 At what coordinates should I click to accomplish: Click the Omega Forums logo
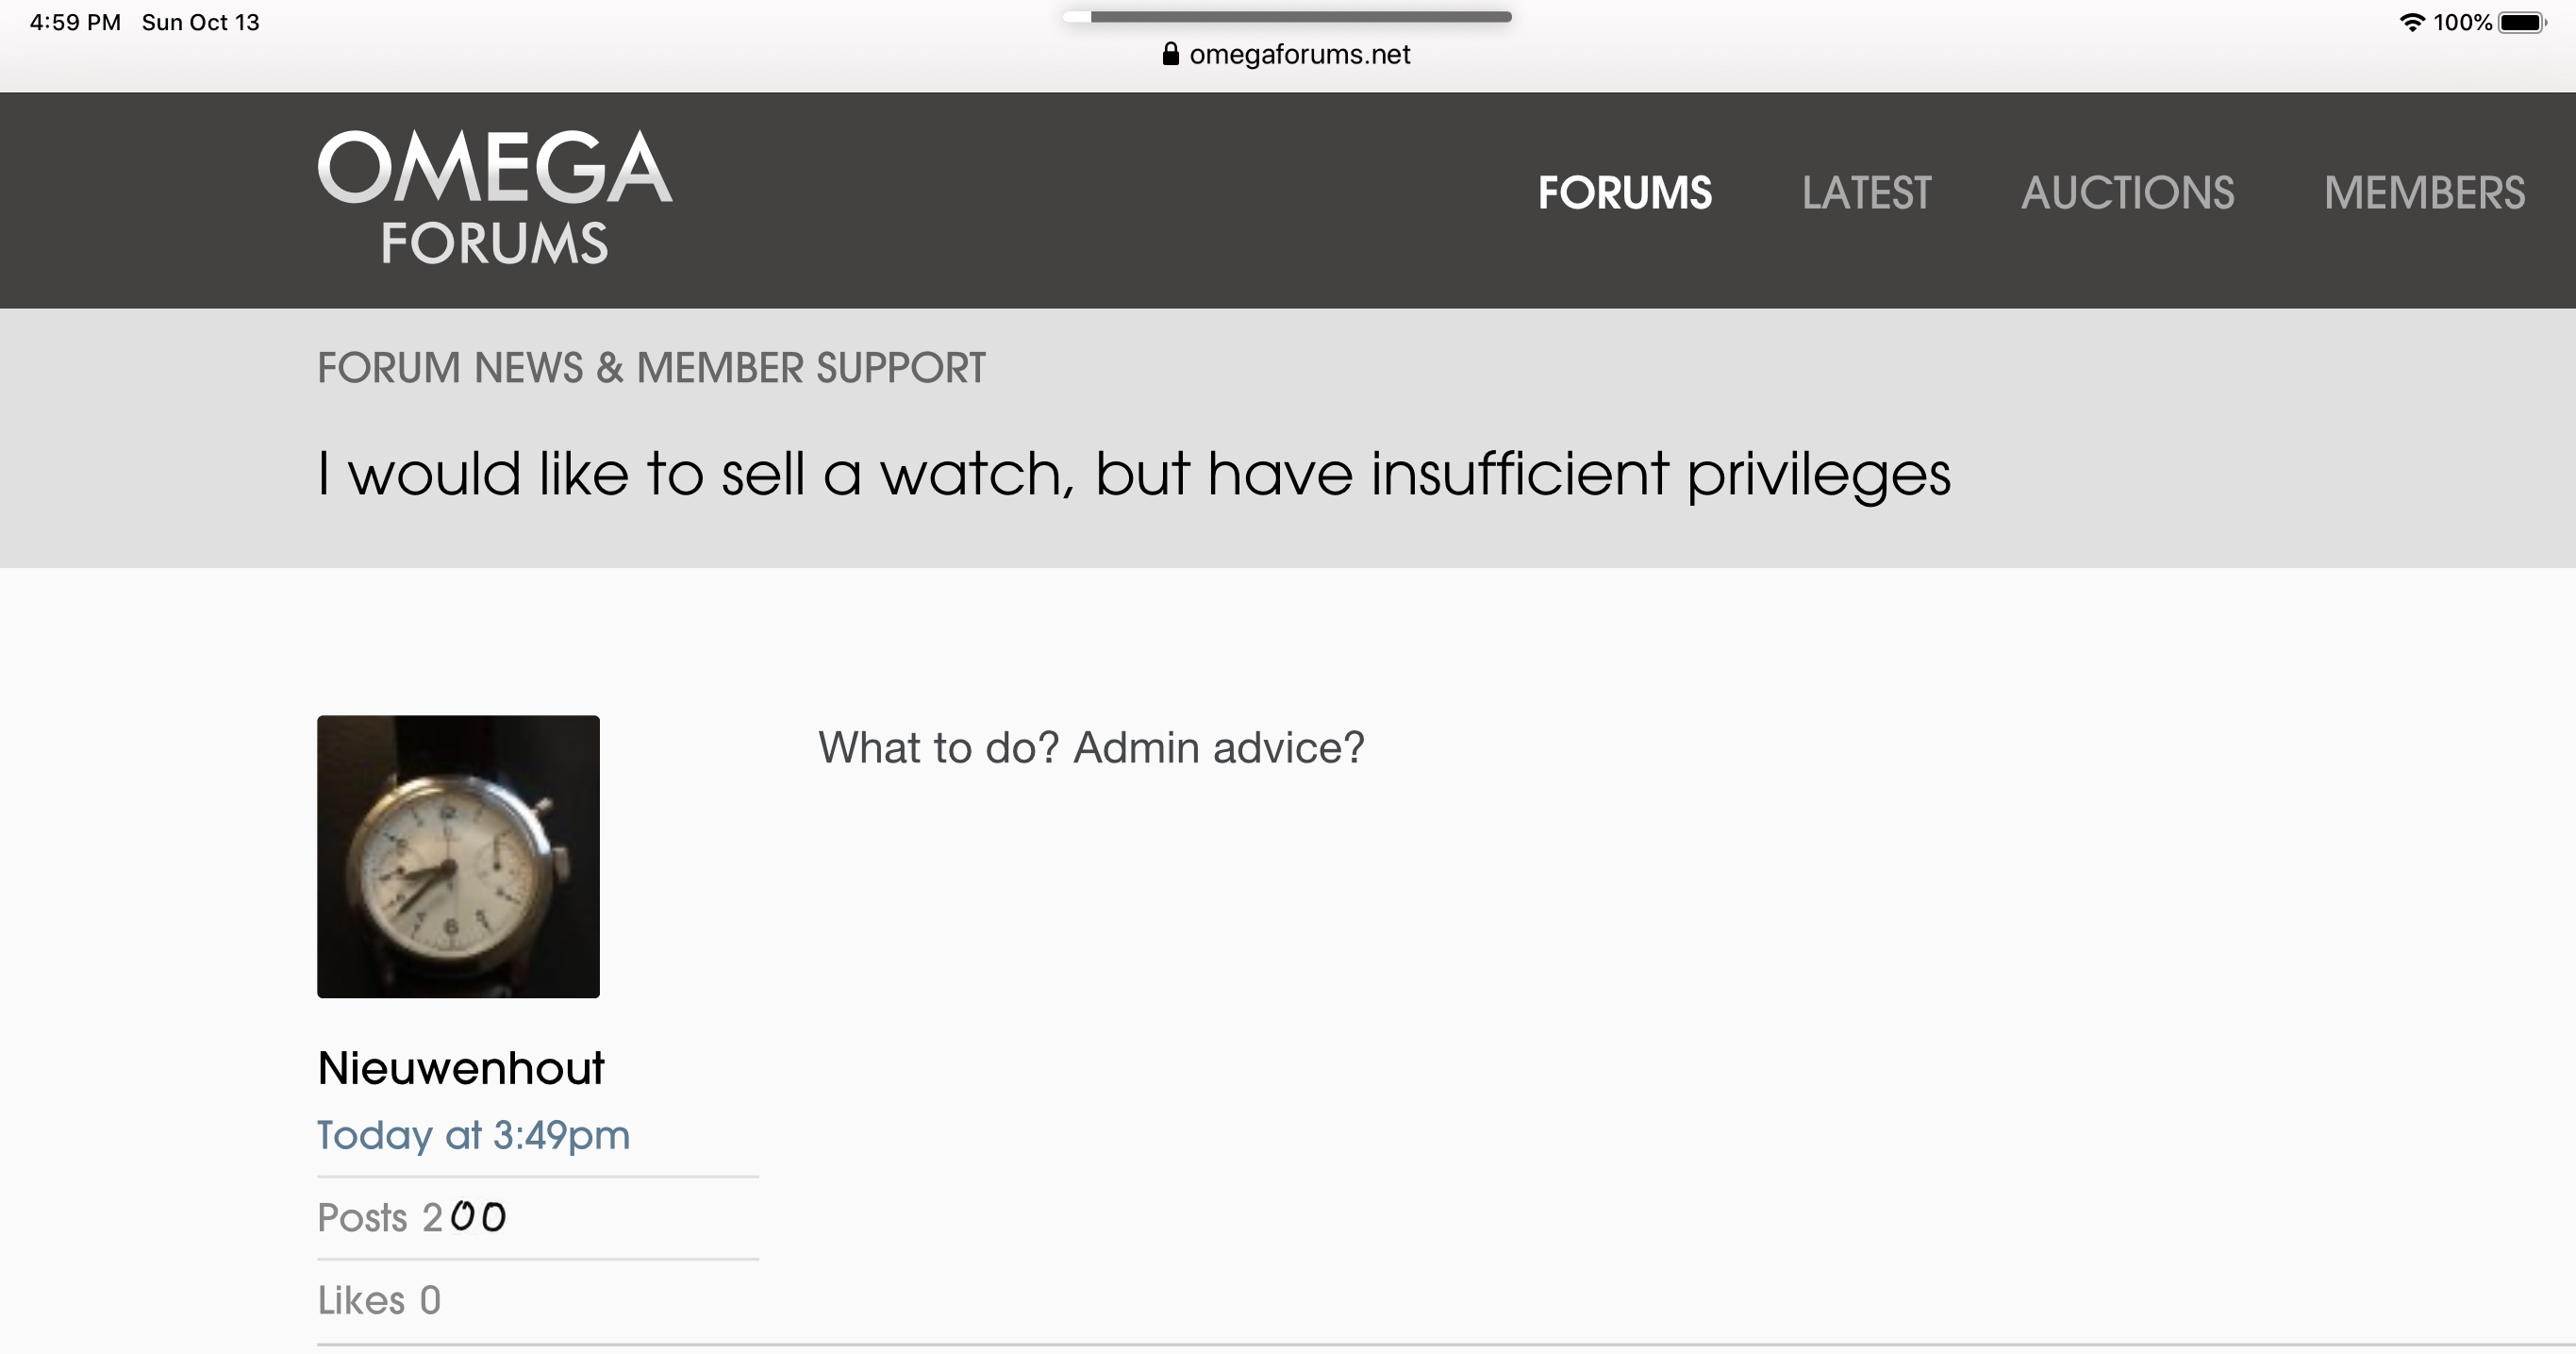point(495,197)
